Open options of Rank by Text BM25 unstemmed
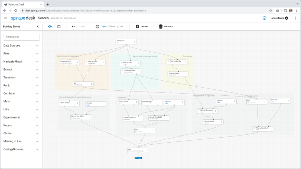The image size is (301, 169). (141, 119)
